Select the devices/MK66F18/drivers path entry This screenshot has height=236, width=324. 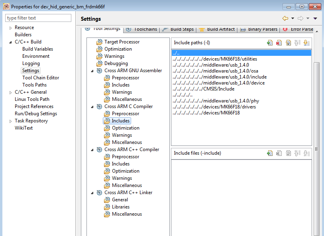[x=214, y=107]
